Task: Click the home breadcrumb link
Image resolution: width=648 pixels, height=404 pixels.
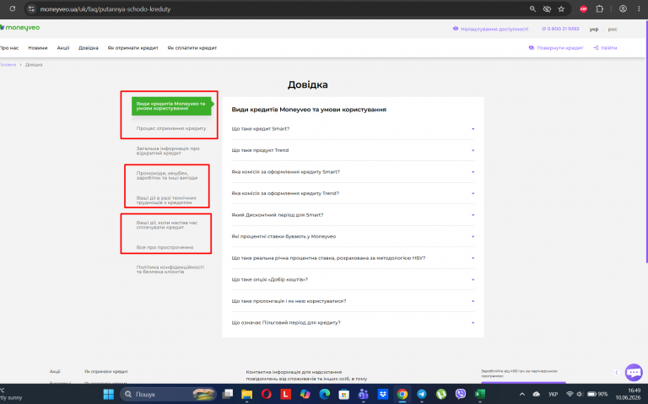Action: (8, 65)
